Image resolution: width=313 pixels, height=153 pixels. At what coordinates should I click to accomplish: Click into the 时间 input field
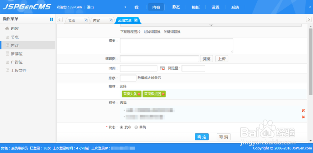pyautogui.click(x=139, y=68)
